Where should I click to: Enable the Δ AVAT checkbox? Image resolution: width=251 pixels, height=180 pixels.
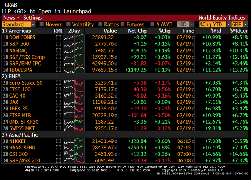click(x=152, y=24)
